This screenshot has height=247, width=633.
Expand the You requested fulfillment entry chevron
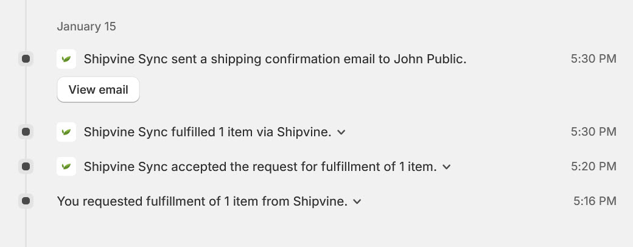357,201
